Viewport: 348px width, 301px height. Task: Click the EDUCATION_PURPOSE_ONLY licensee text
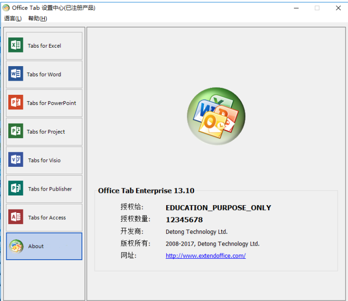tap(218, 208)
